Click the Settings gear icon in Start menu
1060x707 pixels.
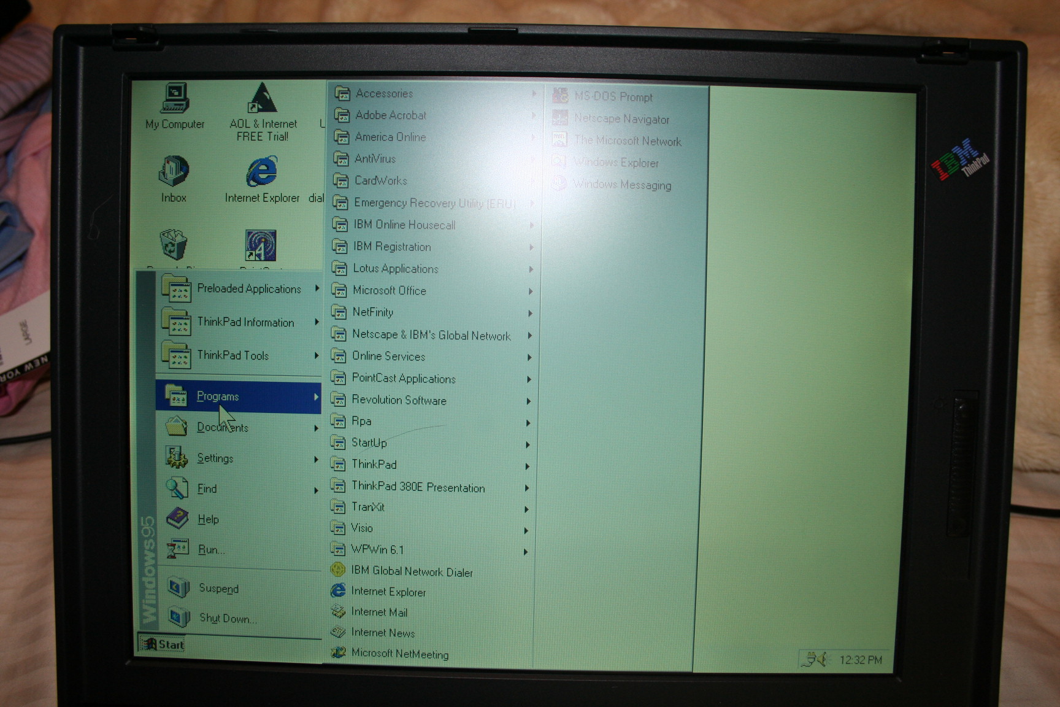pyautogui.click(x=177, y=458)
